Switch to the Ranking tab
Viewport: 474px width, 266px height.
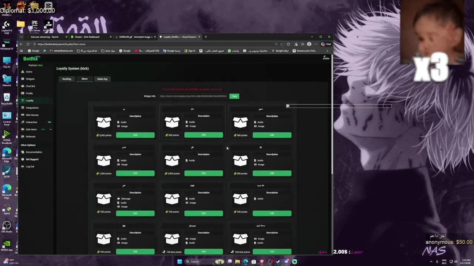click(x=67, y=79)
